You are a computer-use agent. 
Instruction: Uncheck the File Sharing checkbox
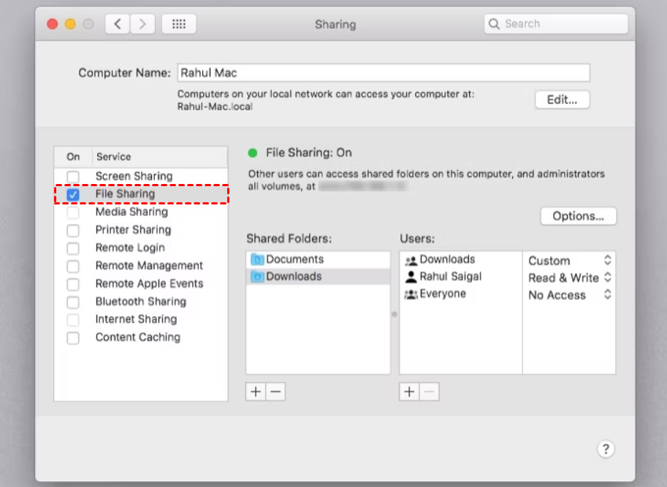pos(73,195)
